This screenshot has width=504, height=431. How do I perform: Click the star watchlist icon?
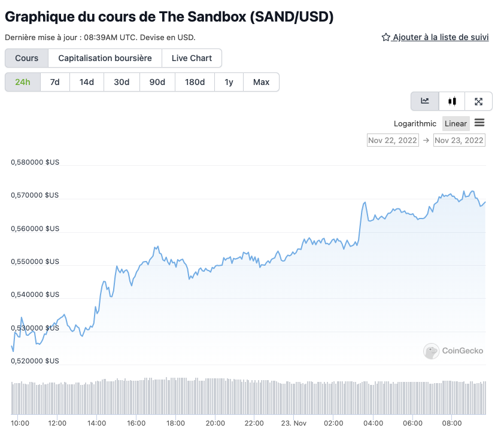pos(386,37)
